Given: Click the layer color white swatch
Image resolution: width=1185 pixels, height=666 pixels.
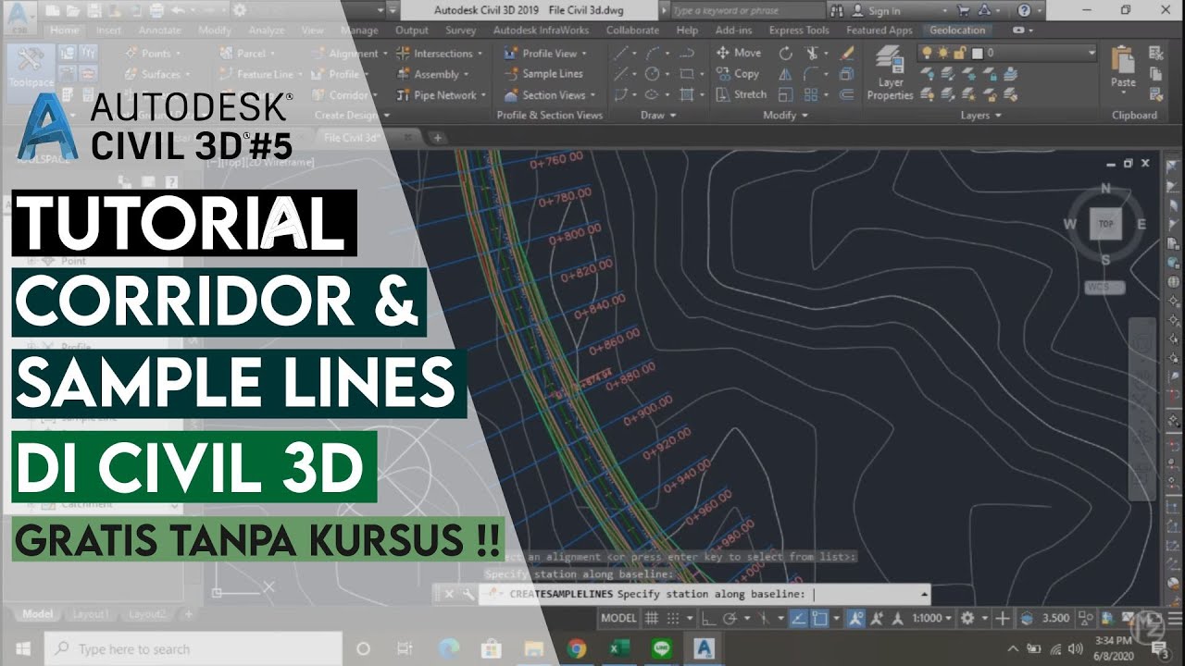Looking at the screenshot, I should pyautogui.click(x=976, y=53).
